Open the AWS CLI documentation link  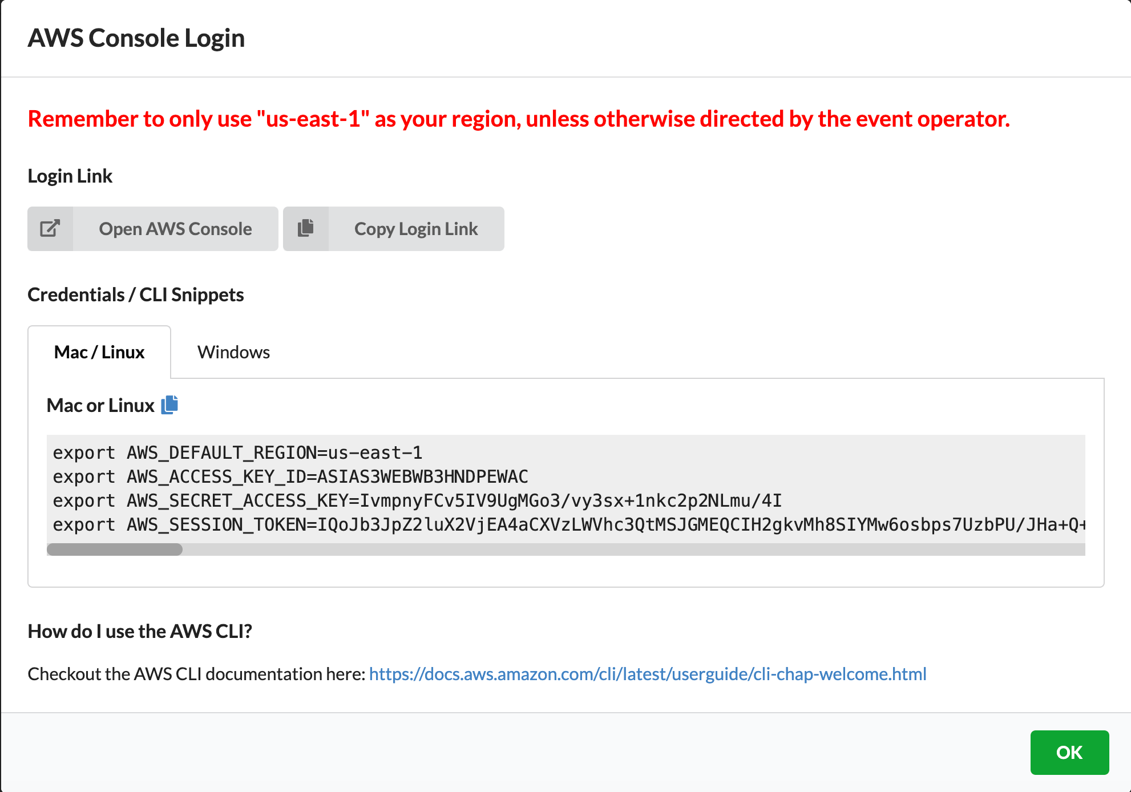(648, 674)
